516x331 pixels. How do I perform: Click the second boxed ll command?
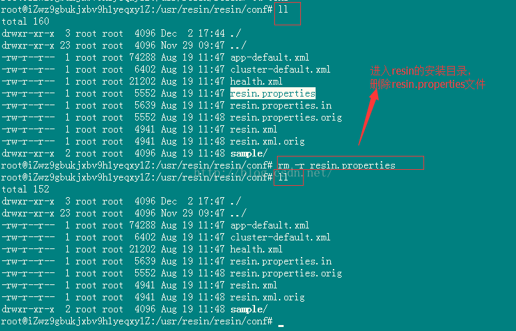point(283,177)
